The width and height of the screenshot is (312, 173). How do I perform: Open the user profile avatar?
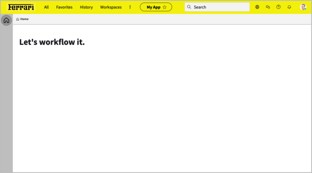point(303,7)
